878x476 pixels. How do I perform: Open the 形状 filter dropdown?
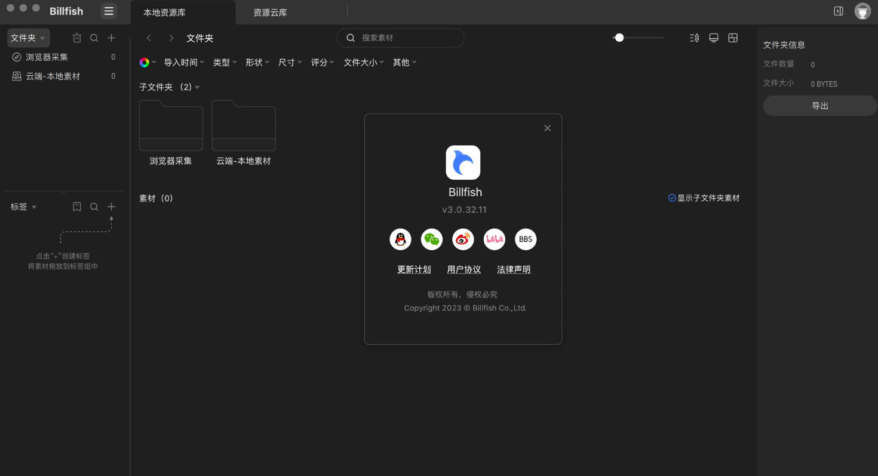(x=257, y=62)
